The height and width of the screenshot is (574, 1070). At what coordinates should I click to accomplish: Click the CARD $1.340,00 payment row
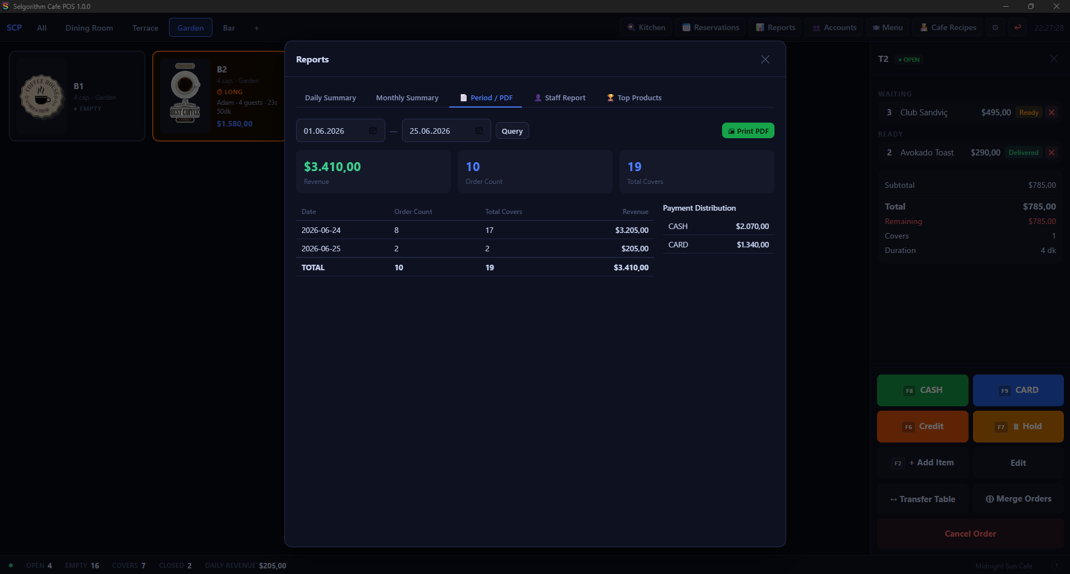719,245
